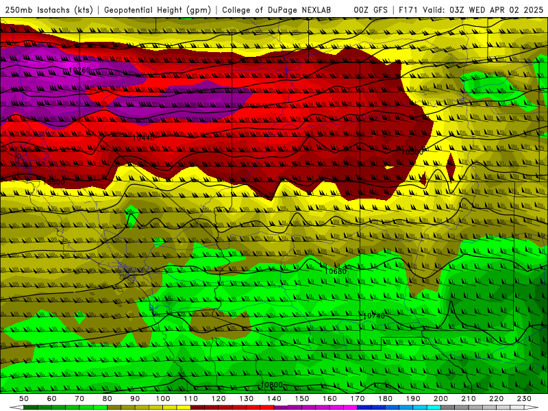Click the "250mb Isotachs (kts)" title text

[x=49, y=10]
